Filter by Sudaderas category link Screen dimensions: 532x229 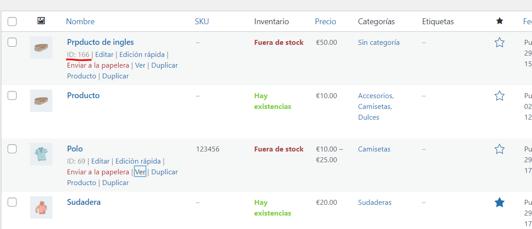coord(374,203)
